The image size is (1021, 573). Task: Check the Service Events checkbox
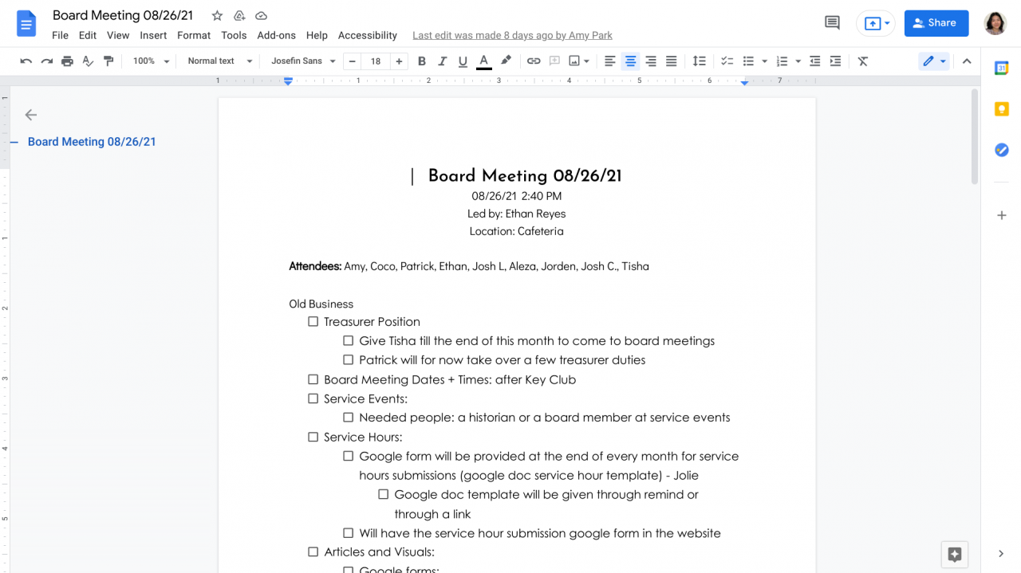tap(313, 398)
